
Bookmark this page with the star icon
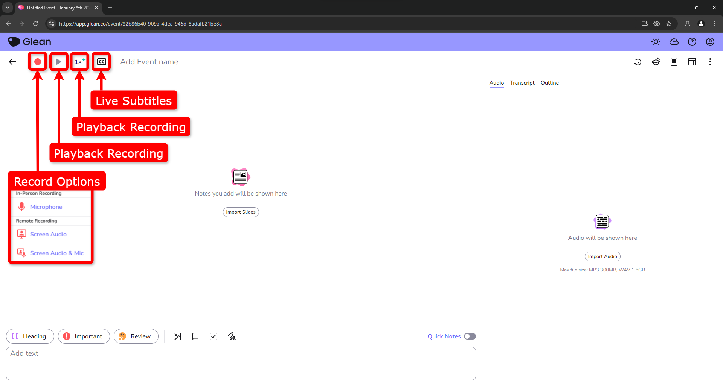pos(669,24)
